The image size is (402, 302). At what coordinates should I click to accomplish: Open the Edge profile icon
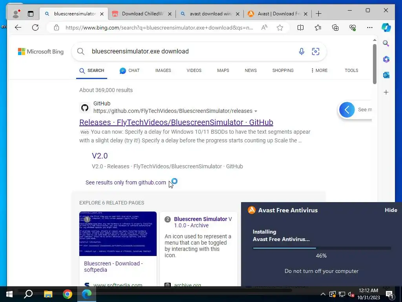pos(16,14)
